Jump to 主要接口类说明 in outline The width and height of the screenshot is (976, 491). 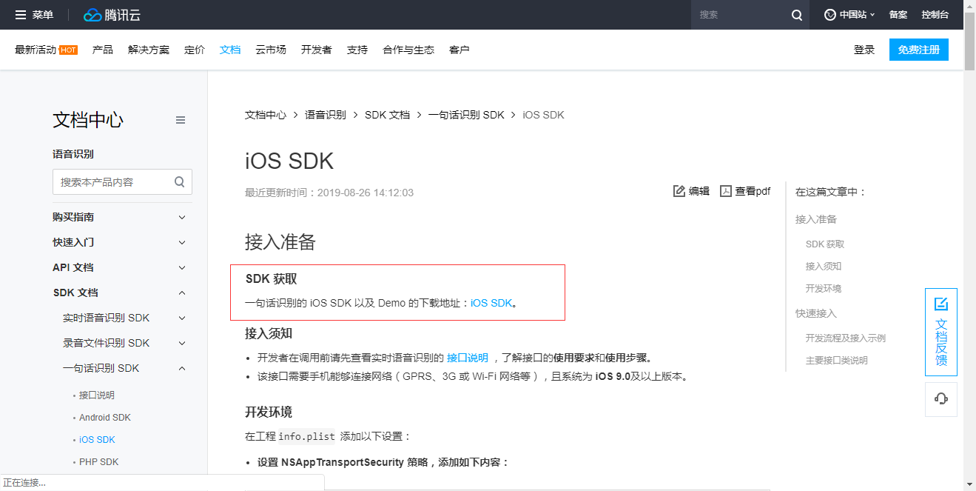coord(837,360)
